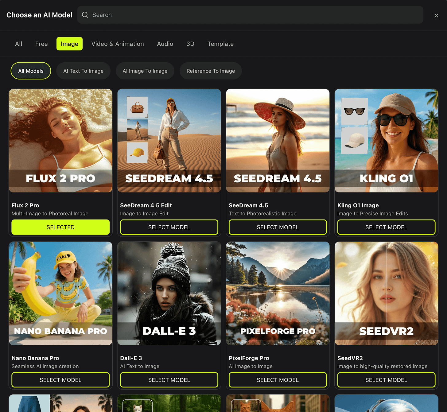Open the SeedVR2 portrait thumbnail

(386, 293)
